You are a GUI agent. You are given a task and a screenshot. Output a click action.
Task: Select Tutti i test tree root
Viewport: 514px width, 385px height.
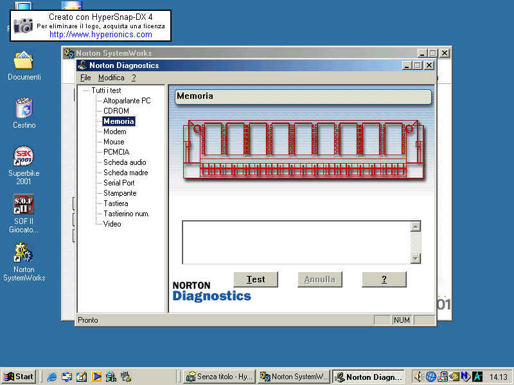click(106, 90)
